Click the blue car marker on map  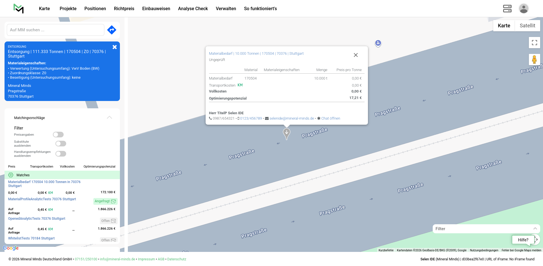click(378, 43)
